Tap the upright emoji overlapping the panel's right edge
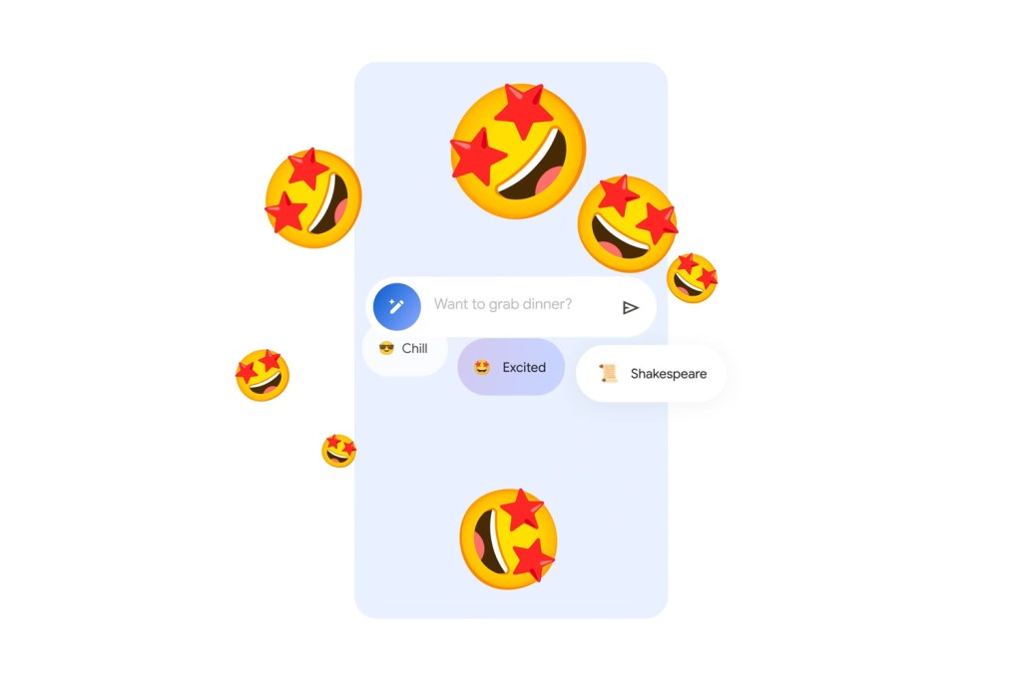 (628, 223)
